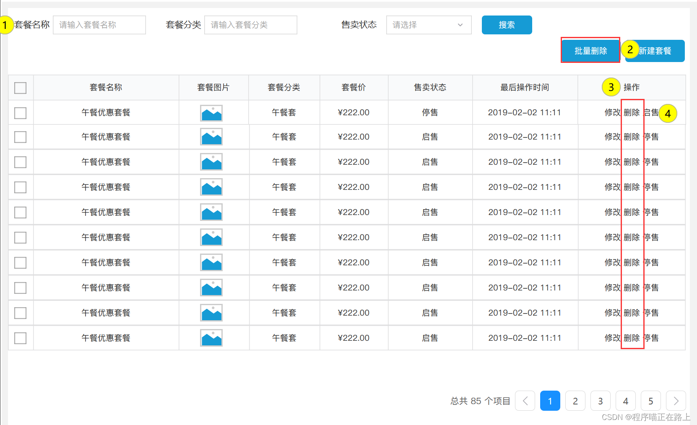Click 删除 link on the first row
The width and height of the screenshot is (697, 425).
(632, 112)
